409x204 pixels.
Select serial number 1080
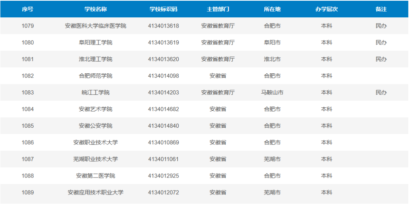click(28, 42)
